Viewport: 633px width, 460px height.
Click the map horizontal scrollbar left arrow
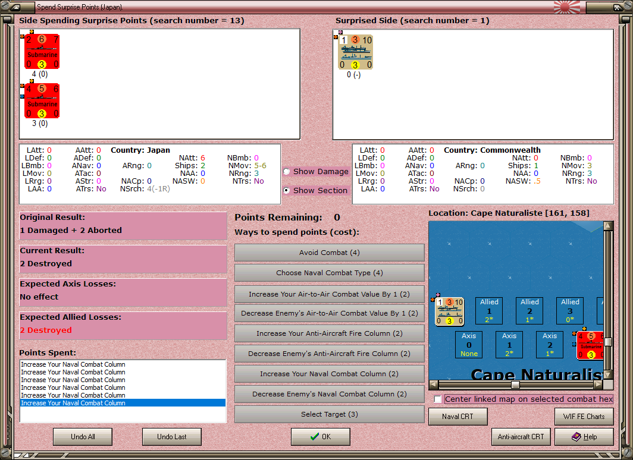434,385
